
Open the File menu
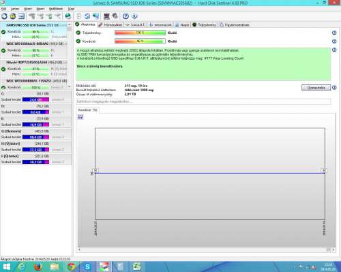[3, 9]
